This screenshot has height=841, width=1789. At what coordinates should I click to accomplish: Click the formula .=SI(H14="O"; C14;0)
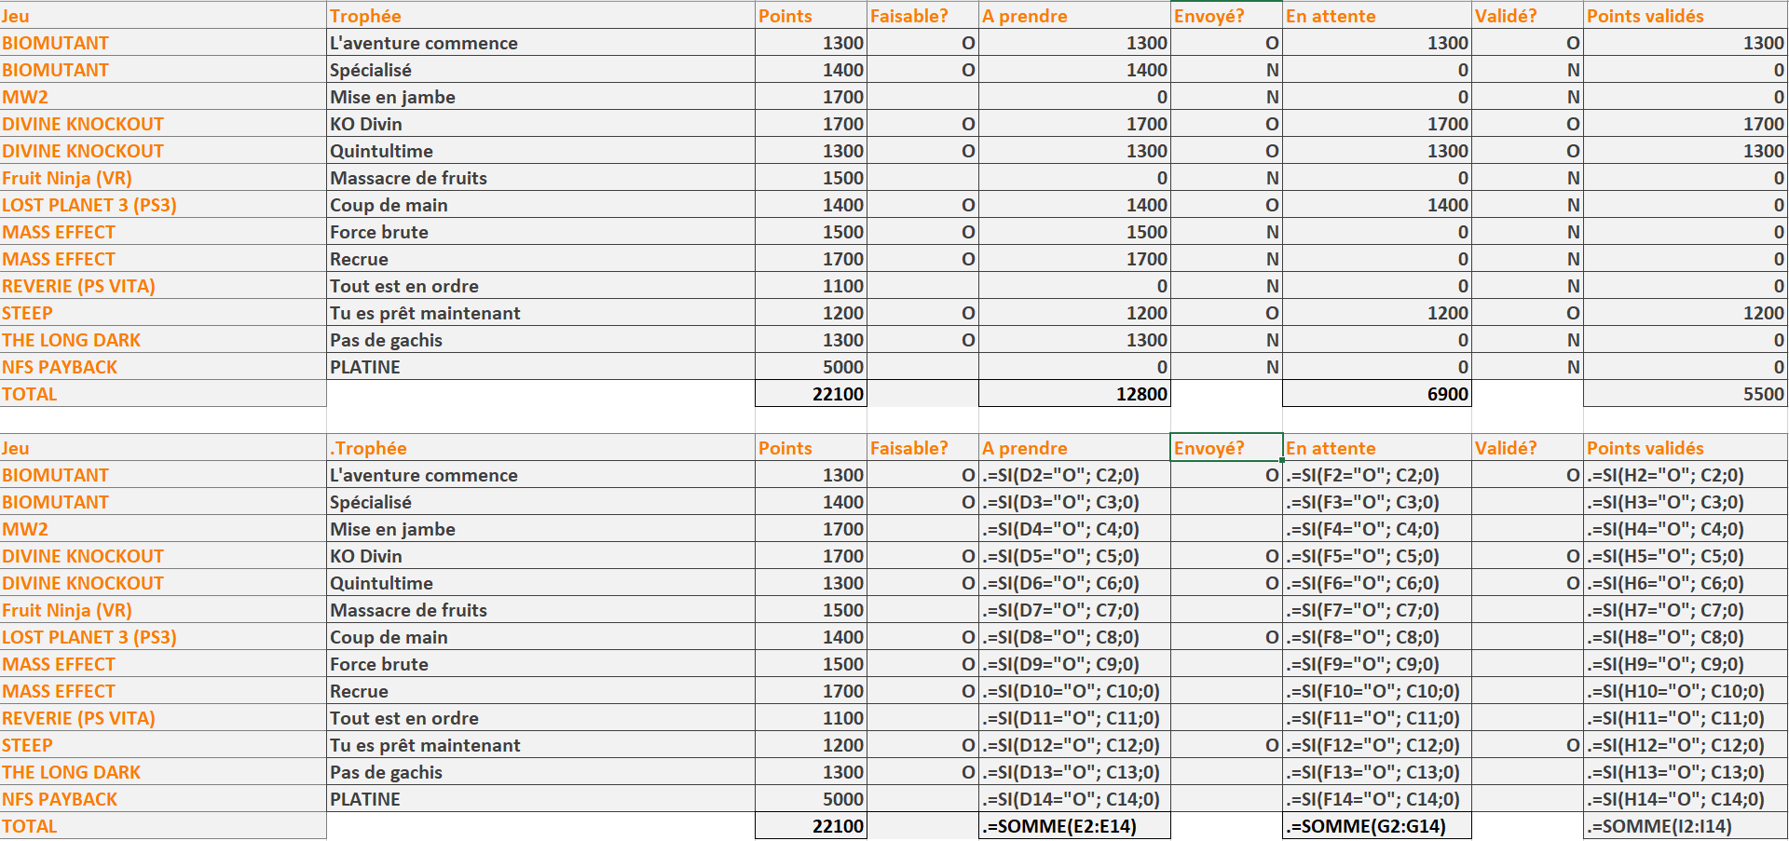coord(1685,799)
